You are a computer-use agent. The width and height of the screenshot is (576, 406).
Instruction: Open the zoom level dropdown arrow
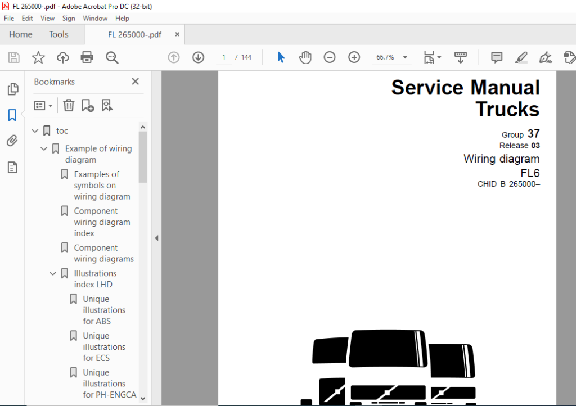click(x=405, y=57)
